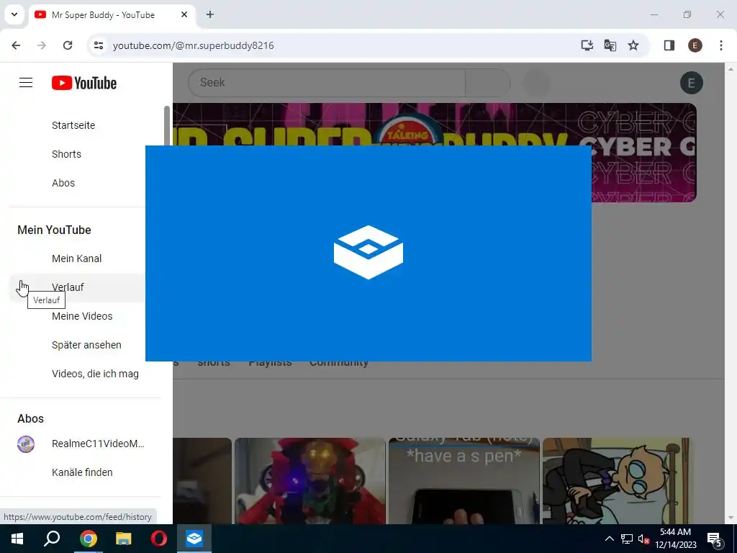The image size is (737, 553).
Task: View site information icon in address bar
Action: (98, 45)
